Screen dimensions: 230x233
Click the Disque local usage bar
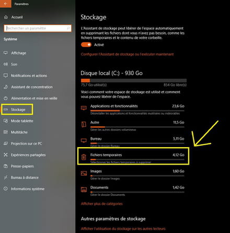pos(134,81)
